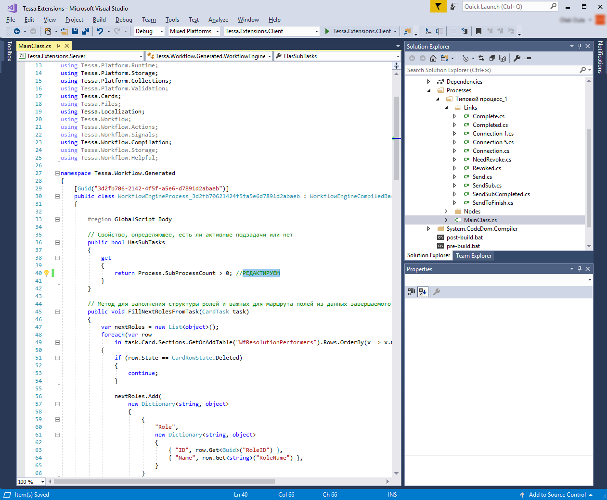The width and height of the screenshot is (607, 500).
Task: Toggle Categorized view in Properties panel
Action: pyautogui.click(x=412, y=291)
